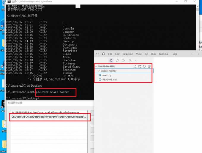Refresh the Explorer file tree
This screenshot has width=202, height=153.
(144, 66)
